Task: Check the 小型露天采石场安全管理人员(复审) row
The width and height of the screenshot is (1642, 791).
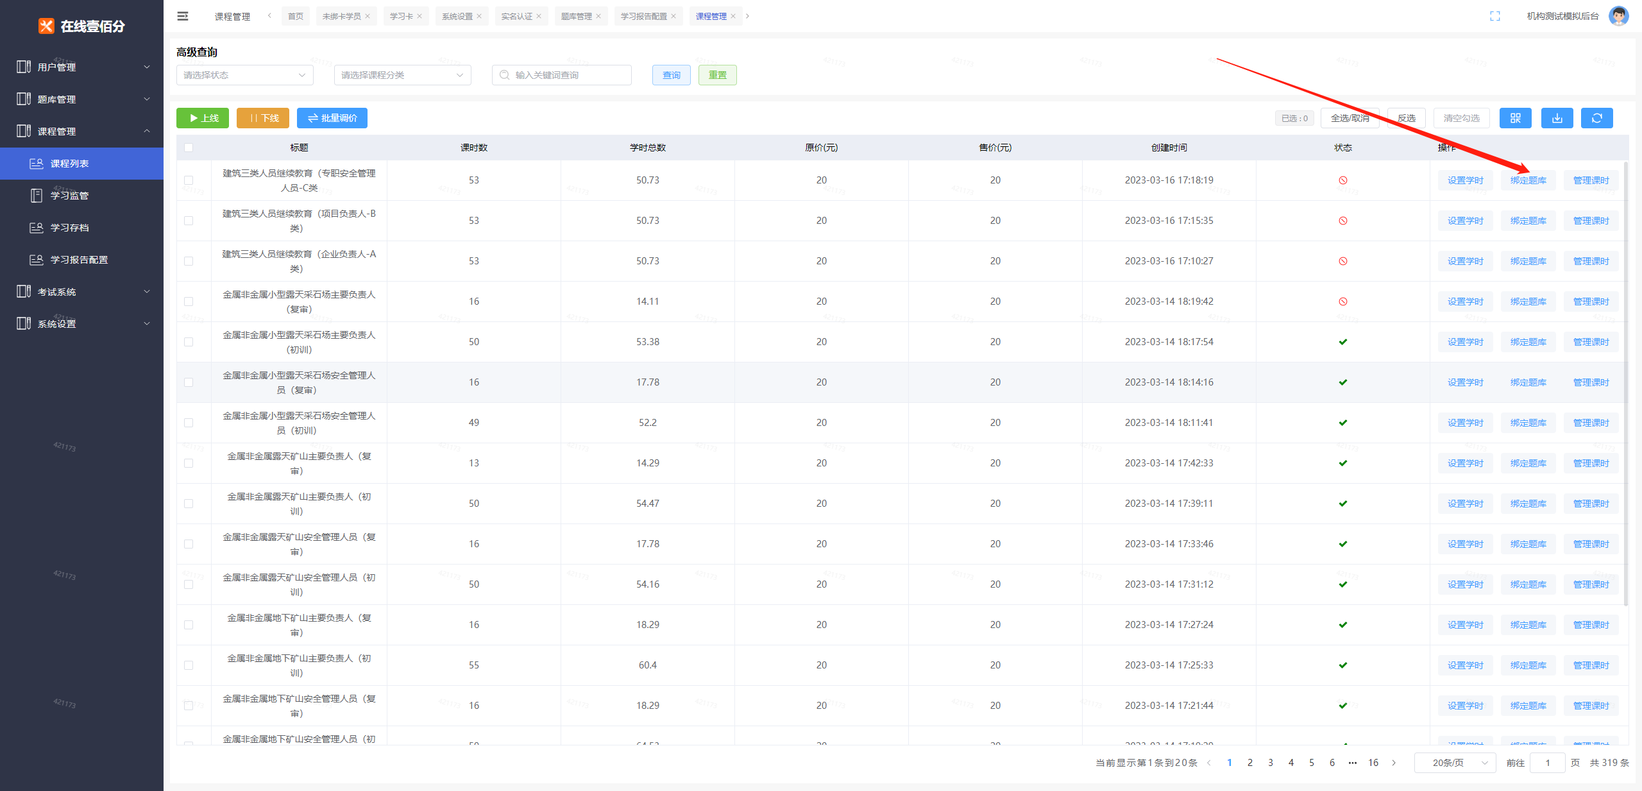Action: tap(189, 382)
